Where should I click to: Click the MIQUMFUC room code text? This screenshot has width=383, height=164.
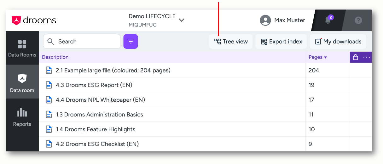pos(142,25)
